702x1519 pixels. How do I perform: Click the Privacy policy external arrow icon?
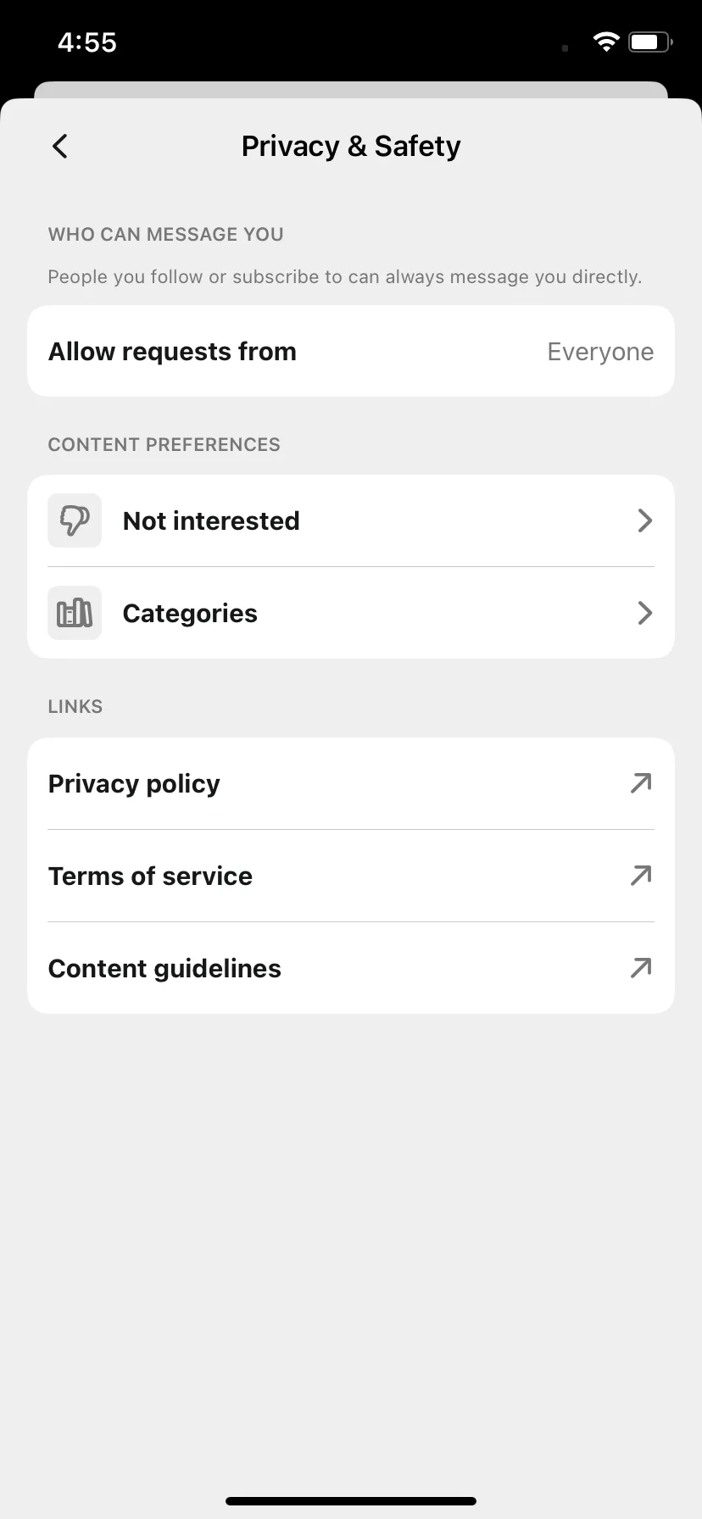[x=641, y=783]
